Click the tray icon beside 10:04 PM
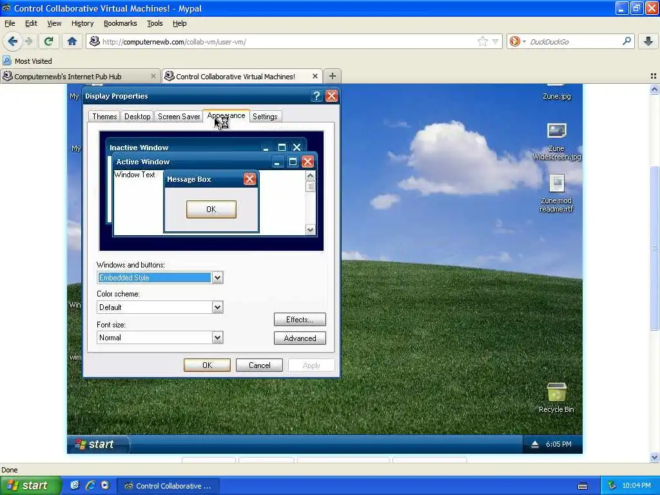Viewport: 660px width, 495px height. 612,485
